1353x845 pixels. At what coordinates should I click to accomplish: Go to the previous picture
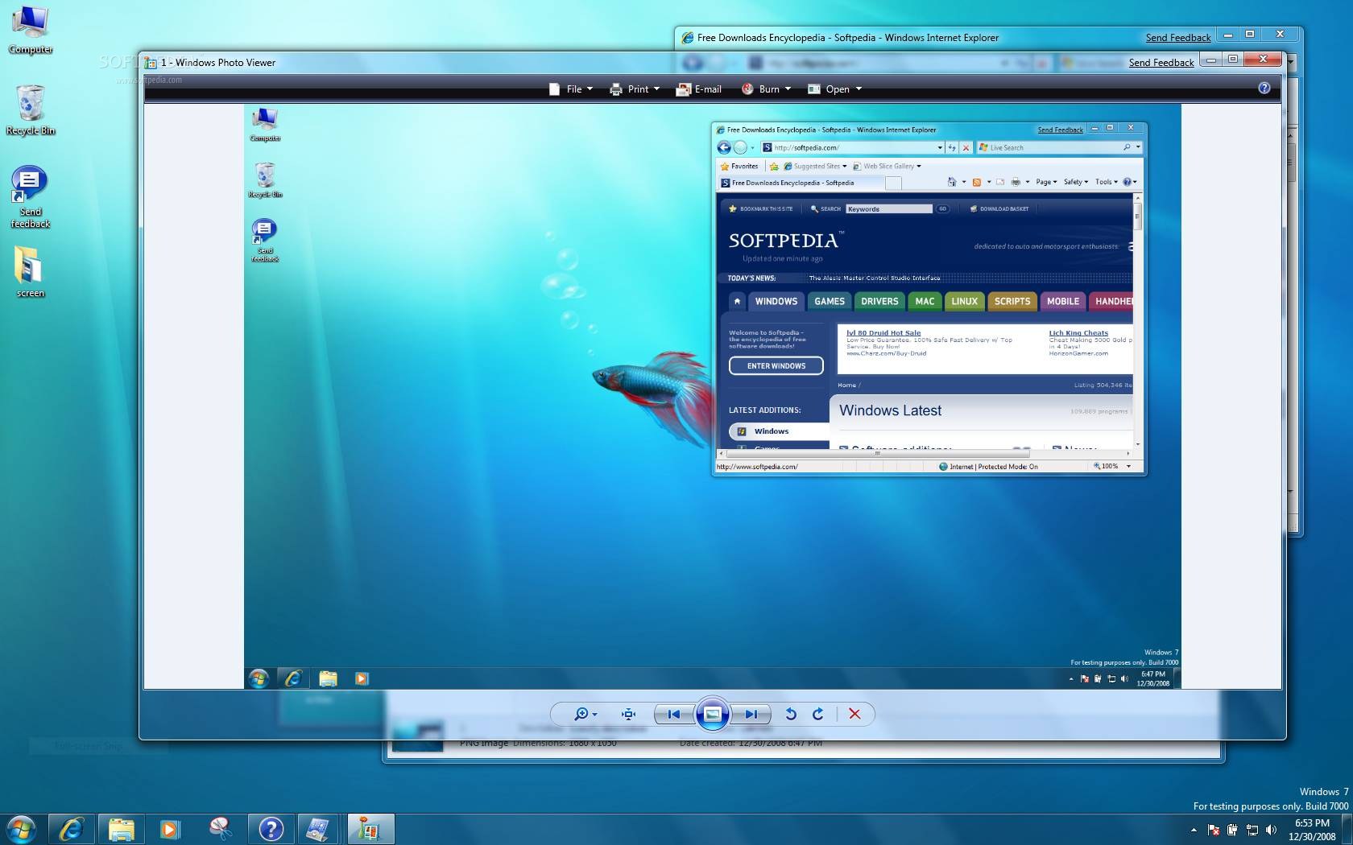point(674,714)
